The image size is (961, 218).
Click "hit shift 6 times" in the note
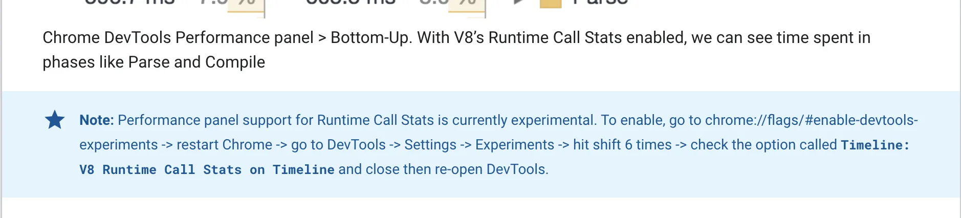(x=622, y=145)
